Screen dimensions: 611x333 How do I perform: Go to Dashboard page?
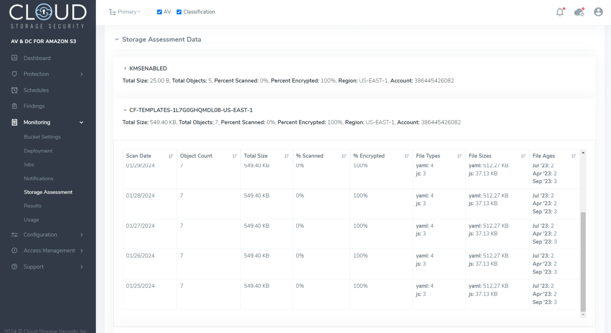click(37, 58)
